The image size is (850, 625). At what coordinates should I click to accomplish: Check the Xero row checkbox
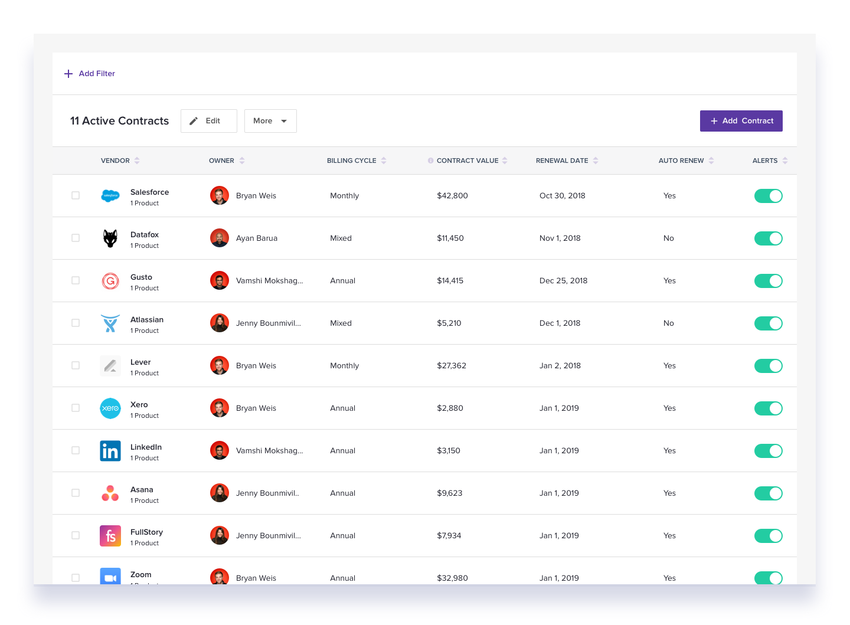click(76, 408)
